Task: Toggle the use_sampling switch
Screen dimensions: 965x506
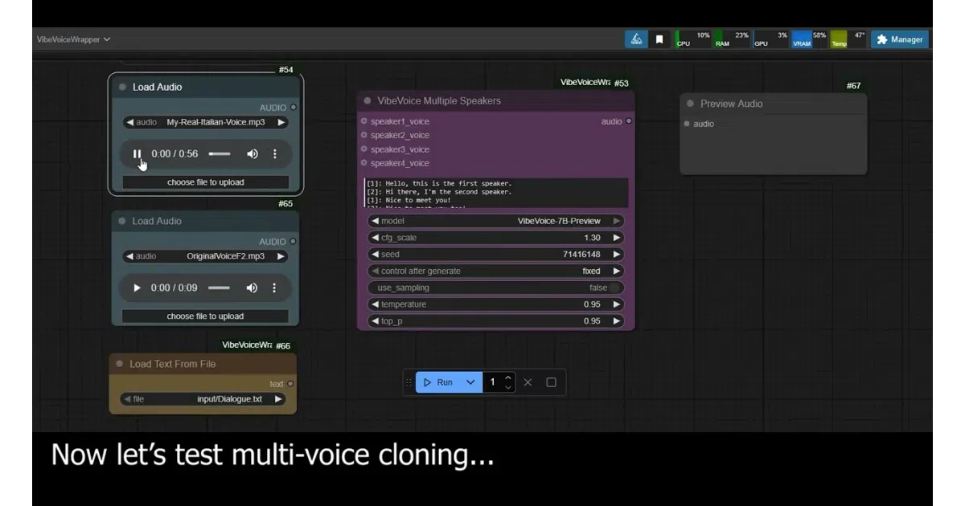Action: [x=614, y=288]
